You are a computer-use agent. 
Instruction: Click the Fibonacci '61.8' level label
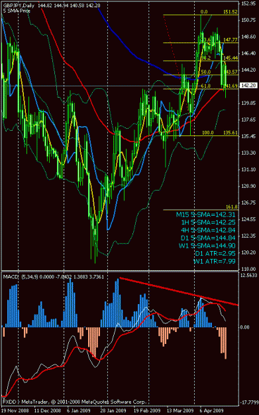click(x=205, y=86)
